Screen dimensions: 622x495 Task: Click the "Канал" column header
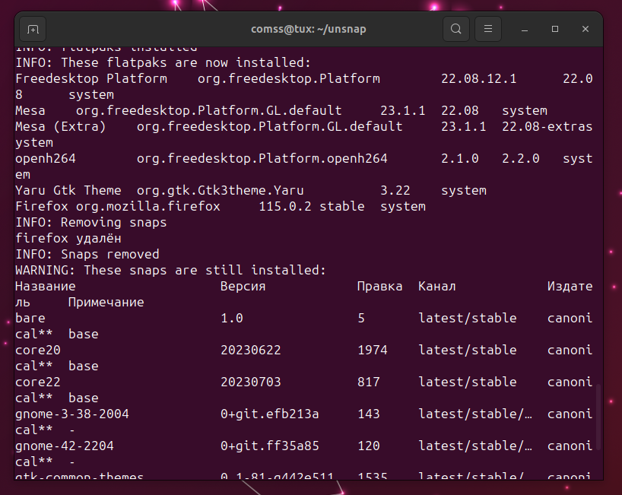click(x=437, y=286)
